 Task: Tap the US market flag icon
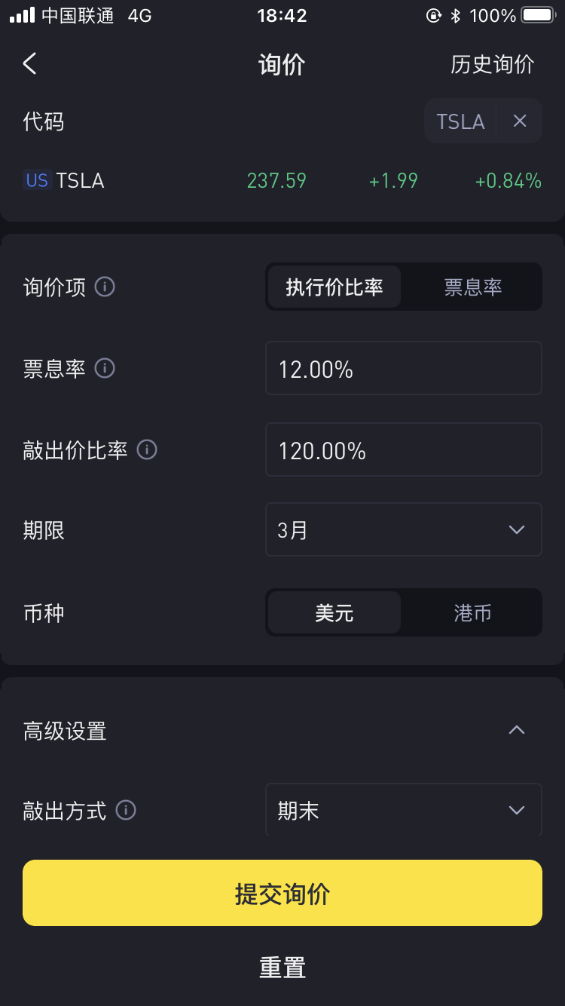point(37,181)
